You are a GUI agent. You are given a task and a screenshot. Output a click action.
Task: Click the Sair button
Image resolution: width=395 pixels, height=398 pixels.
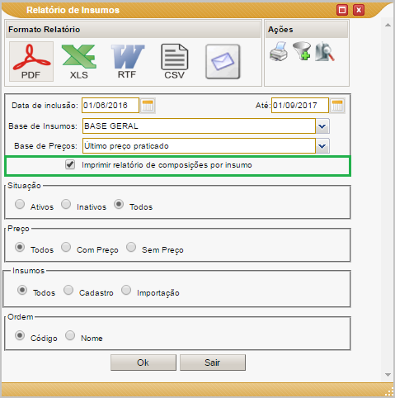tap(213, 362)
